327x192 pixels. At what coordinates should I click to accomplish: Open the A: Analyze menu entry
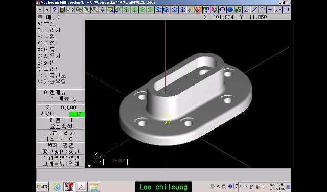pyautogui.click(x=46, y=24)
